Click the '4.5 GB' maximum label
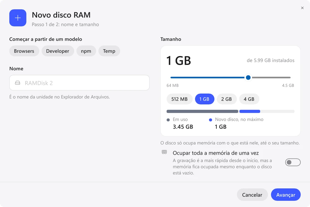The height and width of the screenshot is (207, 310). pyautogui.click(x=288, y=86)
